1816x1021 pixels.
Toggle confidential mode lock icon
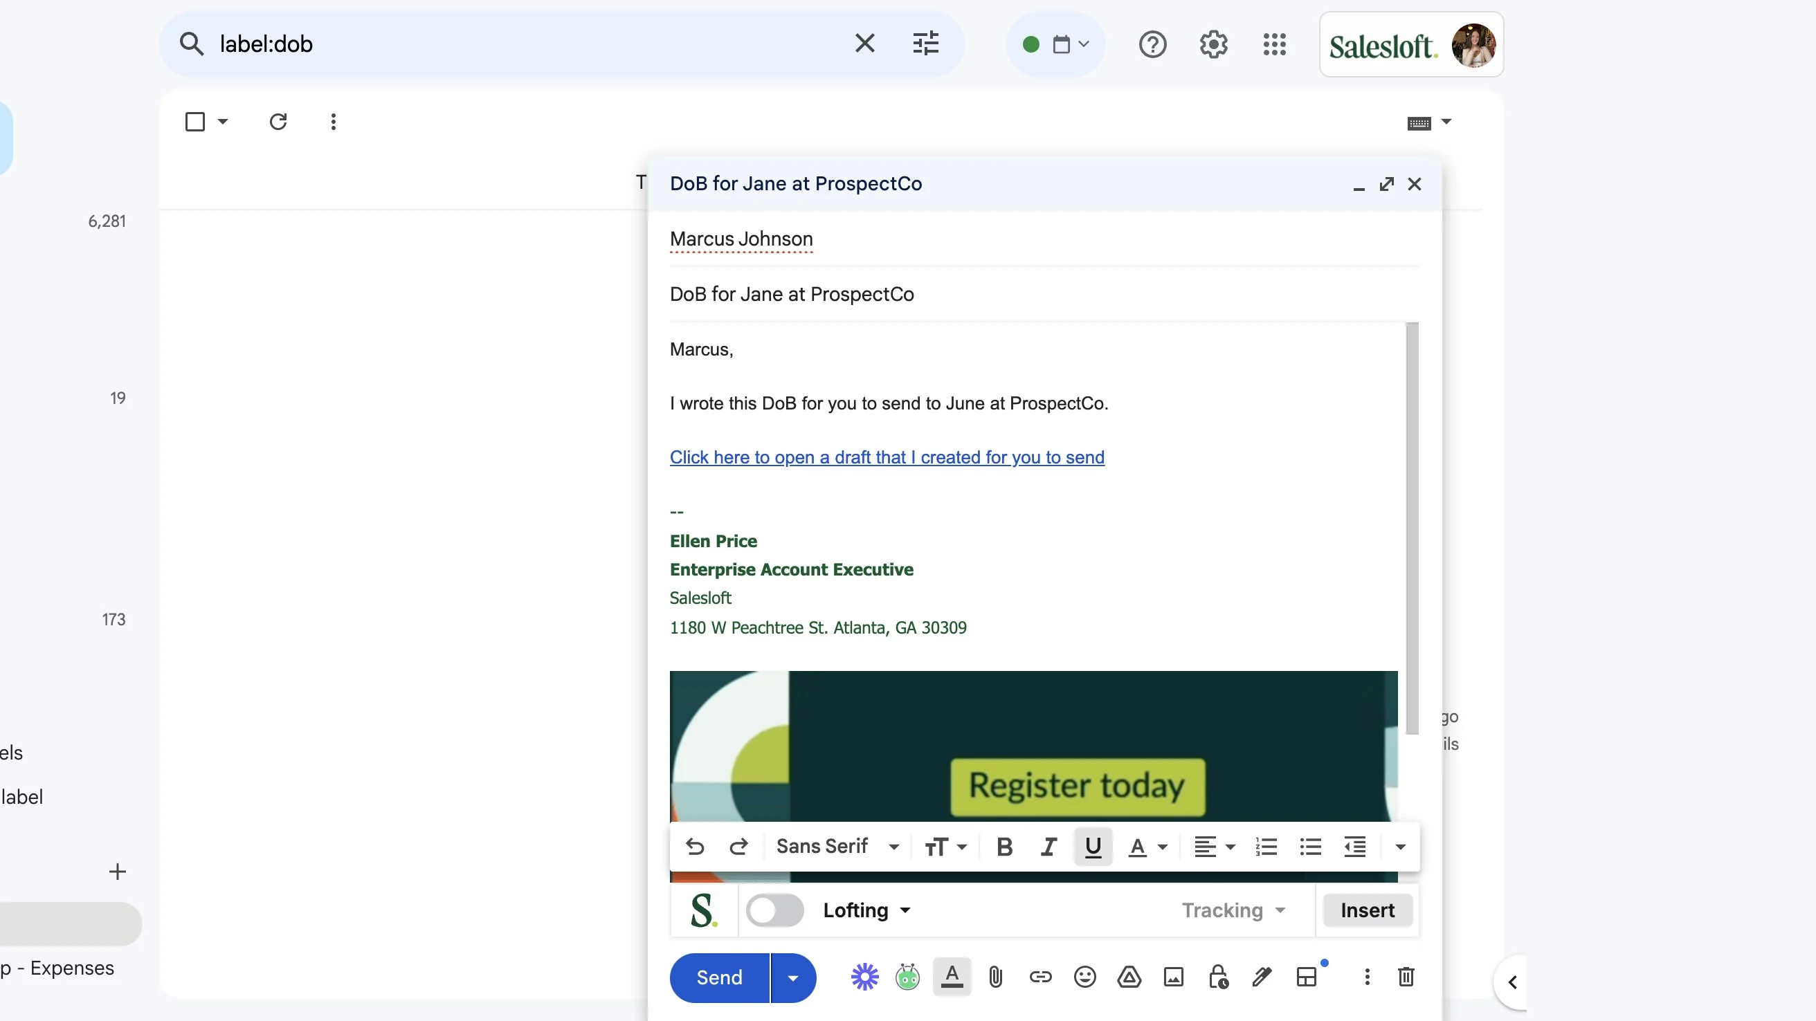(1218, 977)
